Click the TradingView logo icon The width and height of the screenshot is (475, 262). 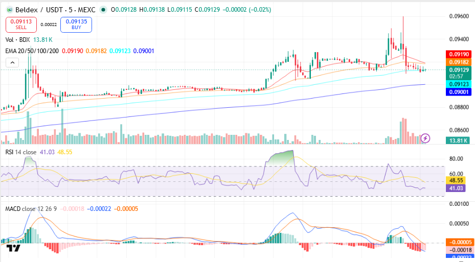coord(13,248)
